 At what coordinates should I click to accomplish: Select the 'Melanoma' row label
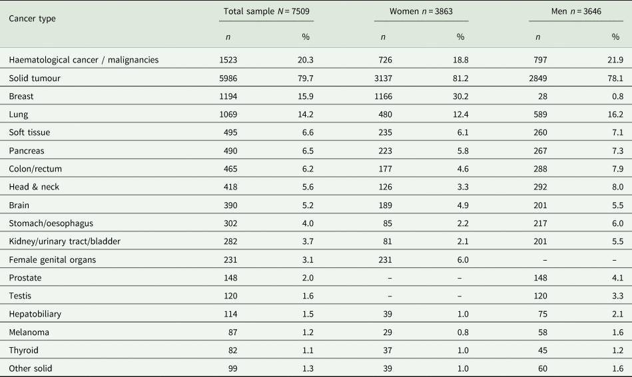click(x=29, y=331)
